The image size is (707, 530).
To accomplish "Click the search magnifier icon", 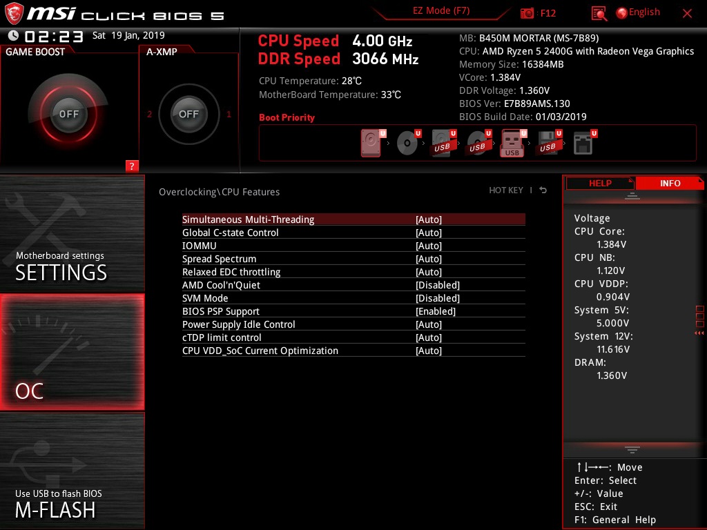I will [599, 12].
